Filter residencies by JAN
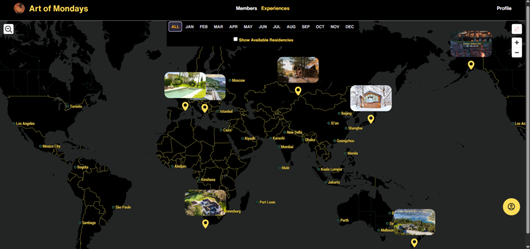530x249 pixels. (x=189, y=27)
